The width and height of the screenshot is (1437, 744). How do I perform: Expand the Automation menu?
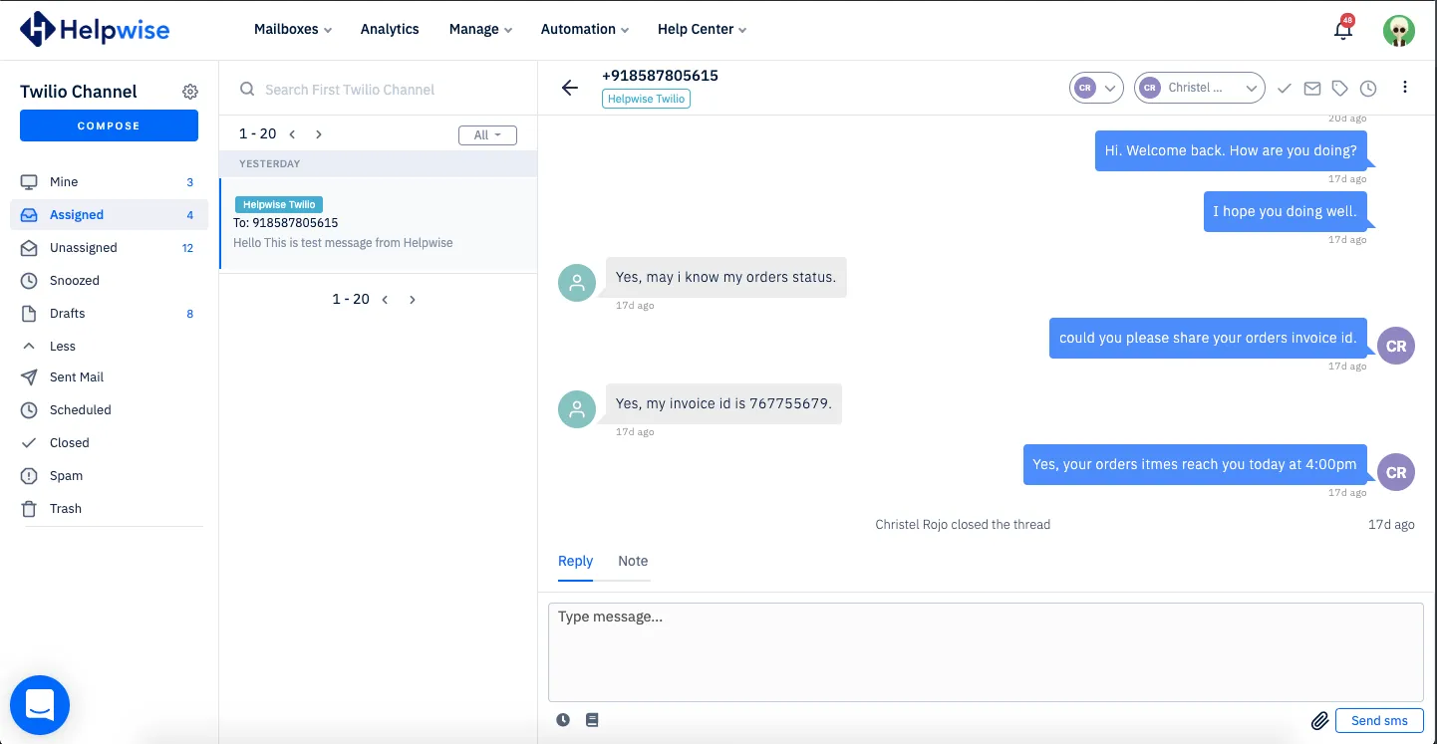pos(585,29)
